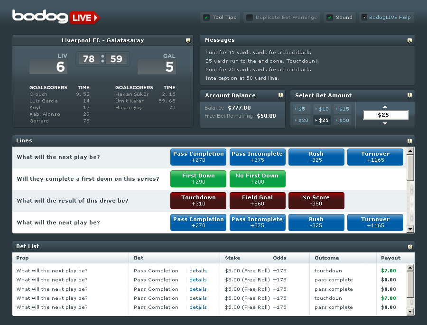Click the LIV score of 6
The width and height of the screenshot is (427, 325).
click(x=48, y=67)
